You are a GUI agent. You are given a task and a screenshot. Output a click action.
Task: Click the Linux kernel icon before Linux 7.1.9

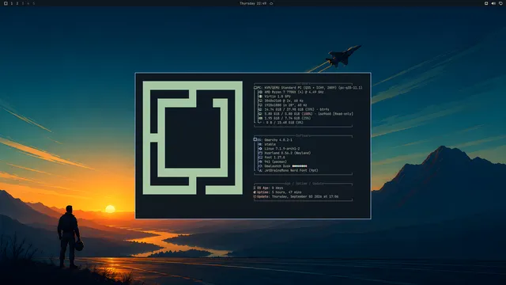tap(260, 149)
